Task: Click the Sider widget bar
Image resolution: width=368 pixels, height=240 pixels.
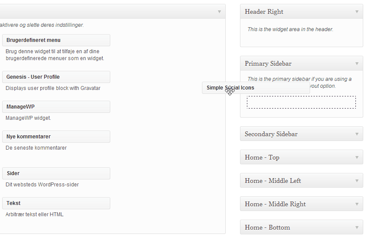Action: click(56, 173)
